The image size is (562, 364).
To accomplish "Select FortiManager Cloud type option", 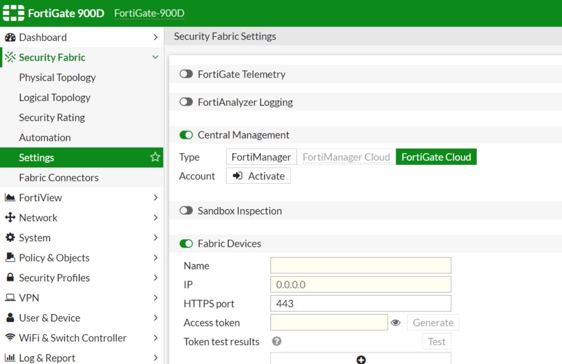I will (x=346, y=157).
